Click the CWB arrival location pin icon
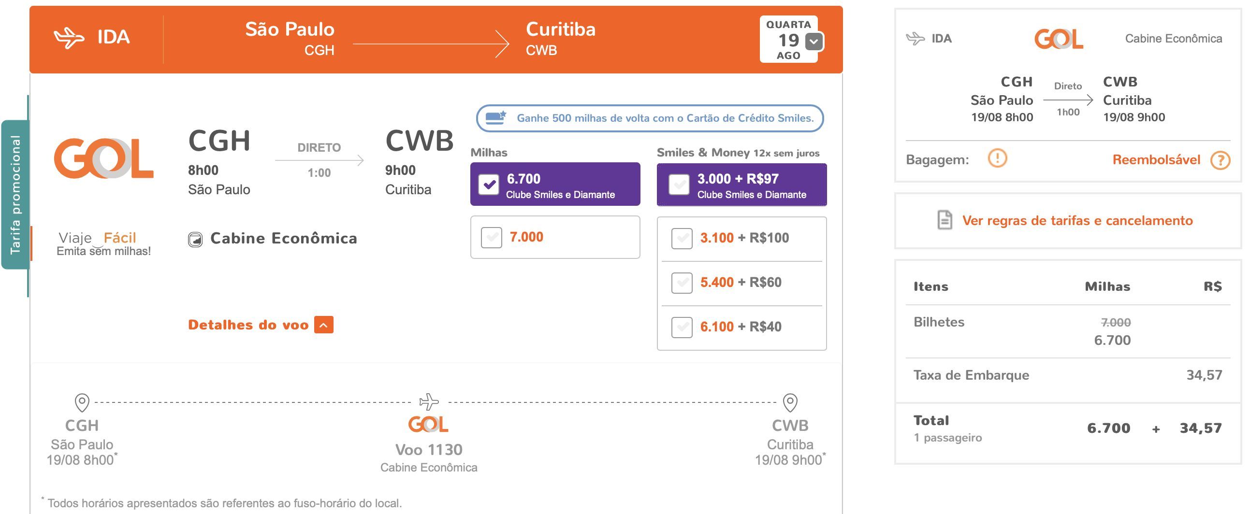 click(790, 402)
